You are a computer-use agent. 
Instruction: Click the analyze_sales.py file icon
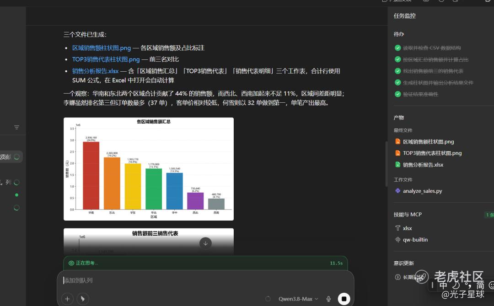tap(397, 190)
